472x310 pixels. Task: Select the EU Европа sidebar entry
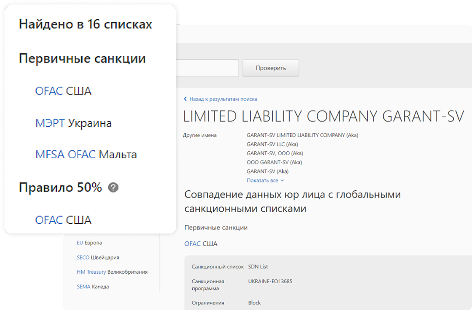pyautogui.click(x=90, y=242)
